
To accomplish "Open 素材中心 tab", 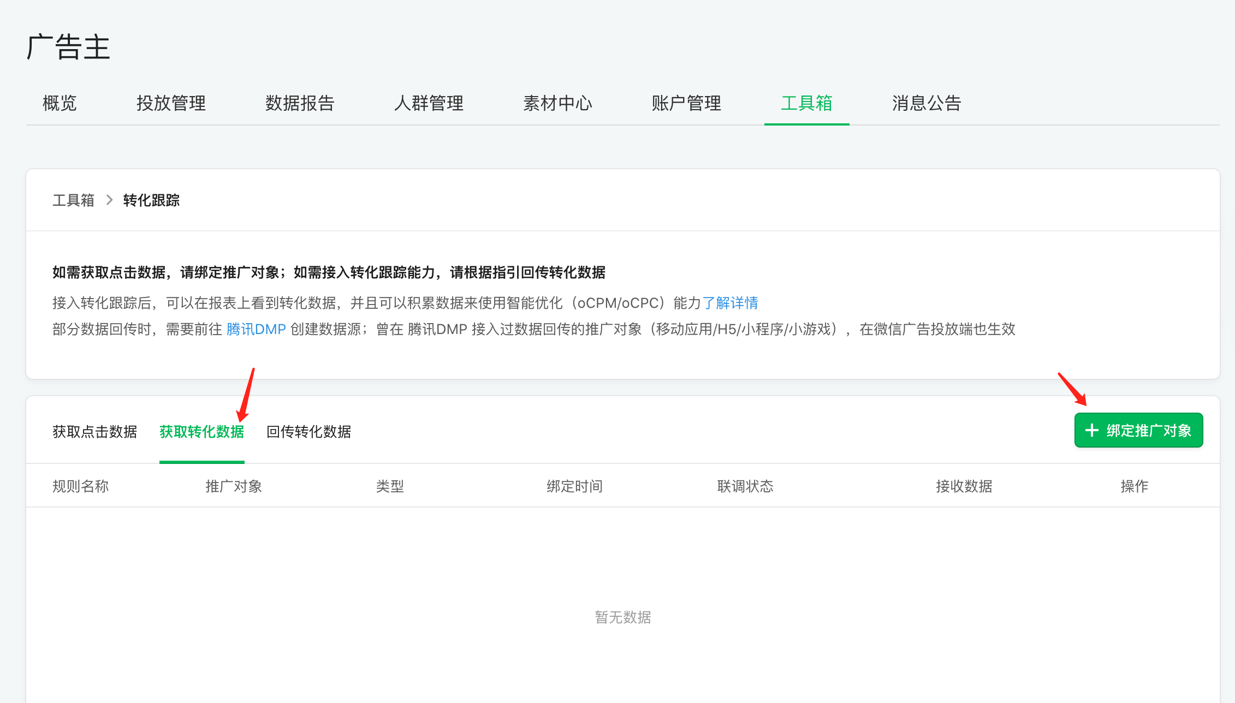I will [557, 103].
